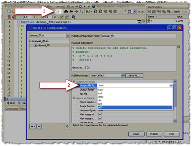Click the demoai_fft.m file field in dialog

48,35
